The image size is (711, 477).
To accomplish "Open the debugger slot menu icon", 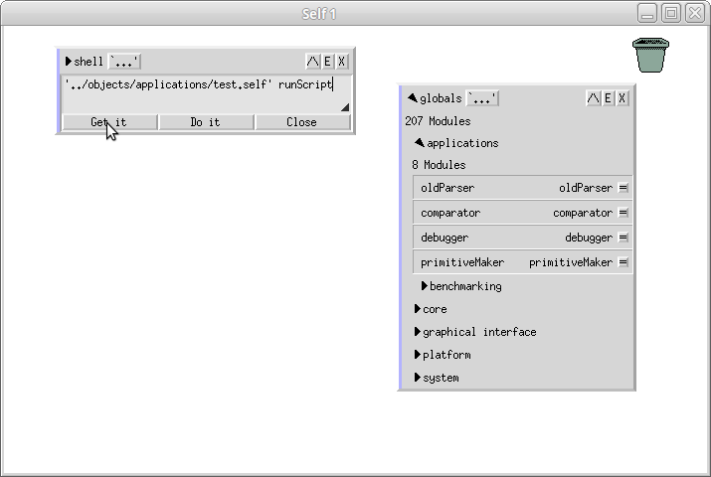I will coord(623,238).
